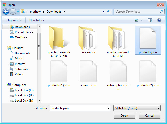Click the Help question mark icon
The height and width of the screenshot is (124, 167).
pyautogui.click(x=159, y=20)
